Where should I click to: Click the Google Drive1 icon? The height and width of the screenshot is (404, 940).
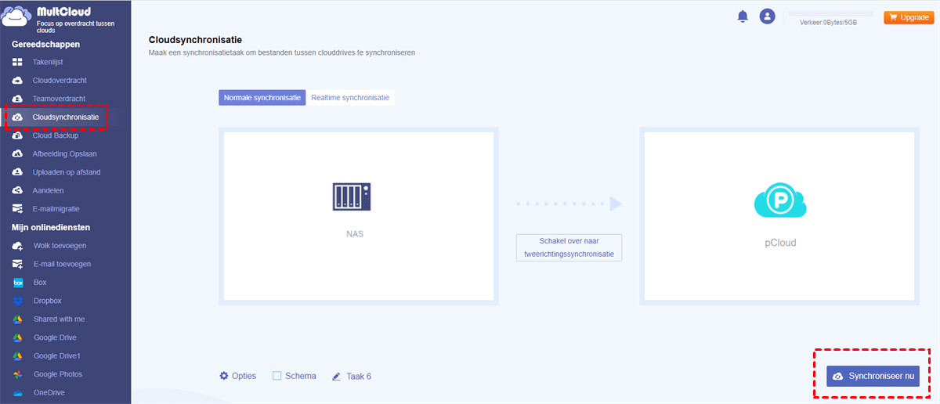coord(17,356)
